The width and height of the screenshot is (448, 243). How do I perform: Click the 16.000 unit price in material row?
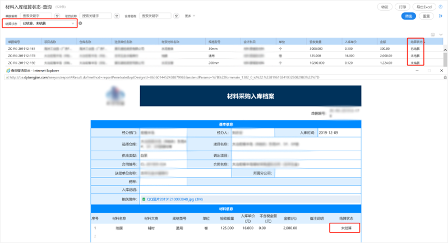248,228
